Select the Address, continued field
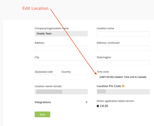 coord(123,48)
